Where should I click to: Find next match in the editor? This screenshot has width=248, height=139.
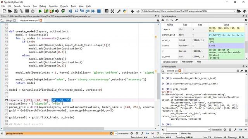[x=137, y=134]
